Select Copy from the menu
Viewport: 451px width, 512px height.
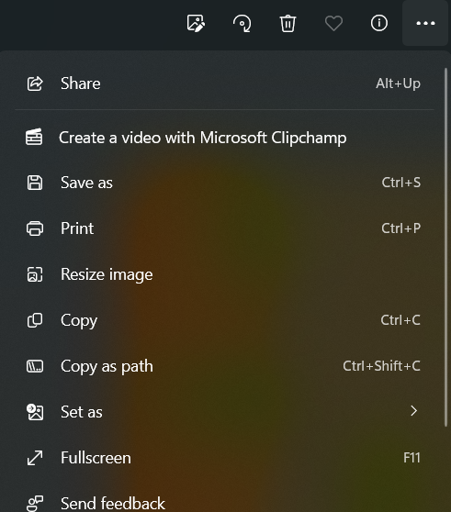pyautogui.click(x=224, y=320)
